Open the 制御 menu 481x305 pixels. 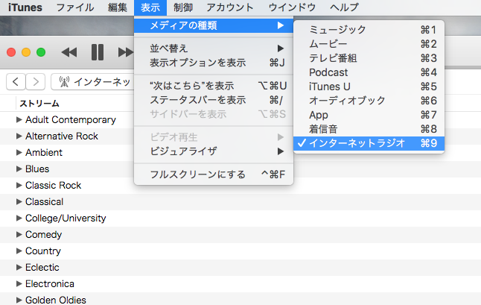click(183, 7)
